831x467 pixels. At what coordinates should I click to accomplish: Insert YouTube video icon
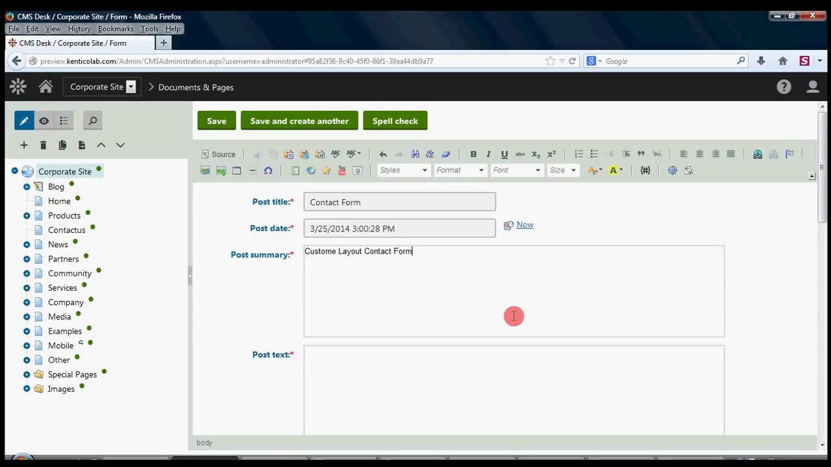(x=341, y=171)
